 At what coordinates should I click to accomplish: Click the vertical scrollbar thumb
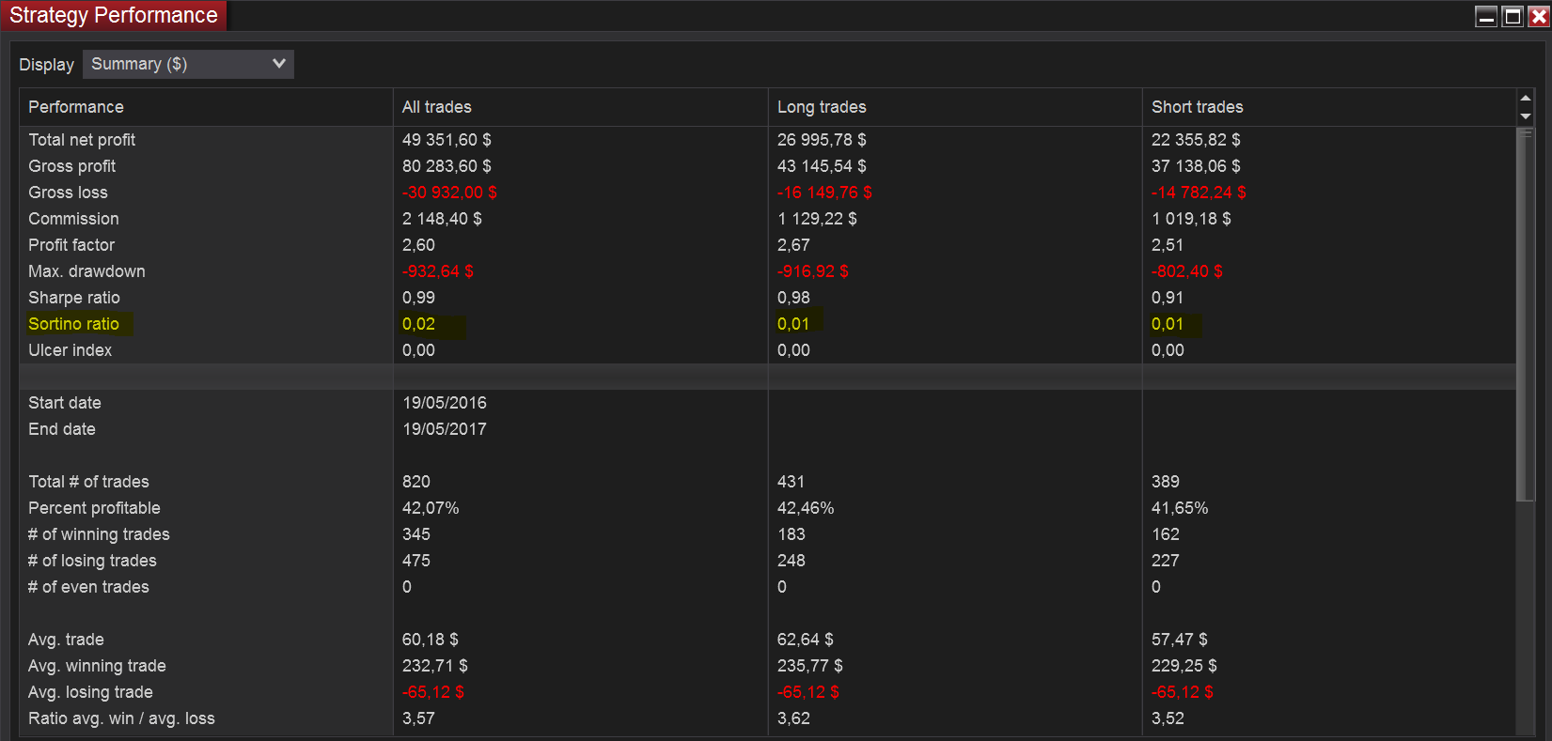(1526, 315)
